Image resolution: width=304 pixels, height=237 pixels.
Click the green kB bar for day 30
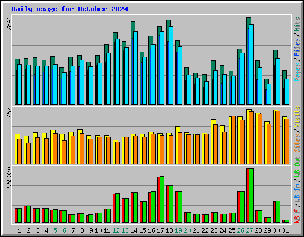(278, 212)
